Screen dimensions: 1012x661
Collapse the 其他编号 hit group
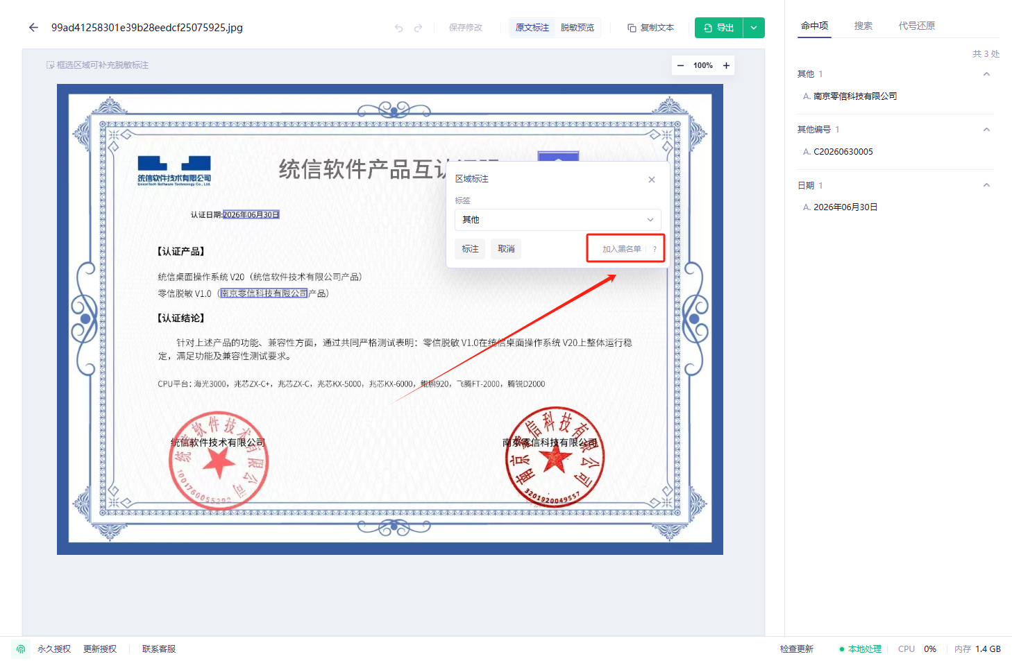pos(986,130)
